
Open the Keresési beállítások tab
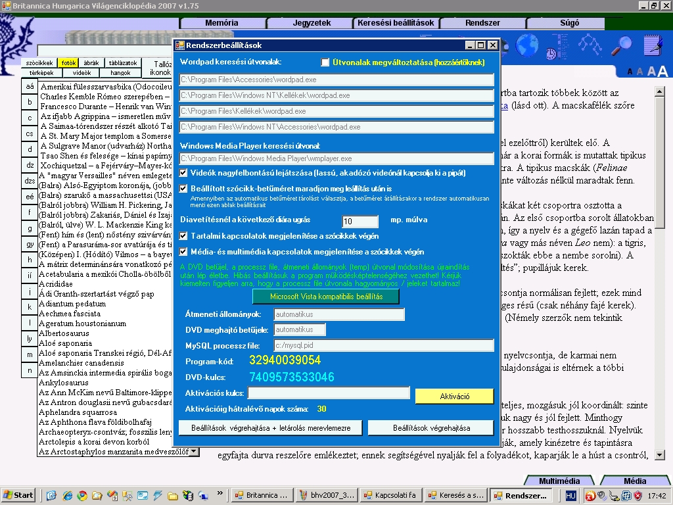click(x=396, y=23)
